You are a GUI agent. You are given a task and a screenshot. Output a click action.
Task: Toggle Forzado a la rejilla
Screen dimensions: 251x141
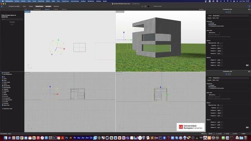(14, 6)
